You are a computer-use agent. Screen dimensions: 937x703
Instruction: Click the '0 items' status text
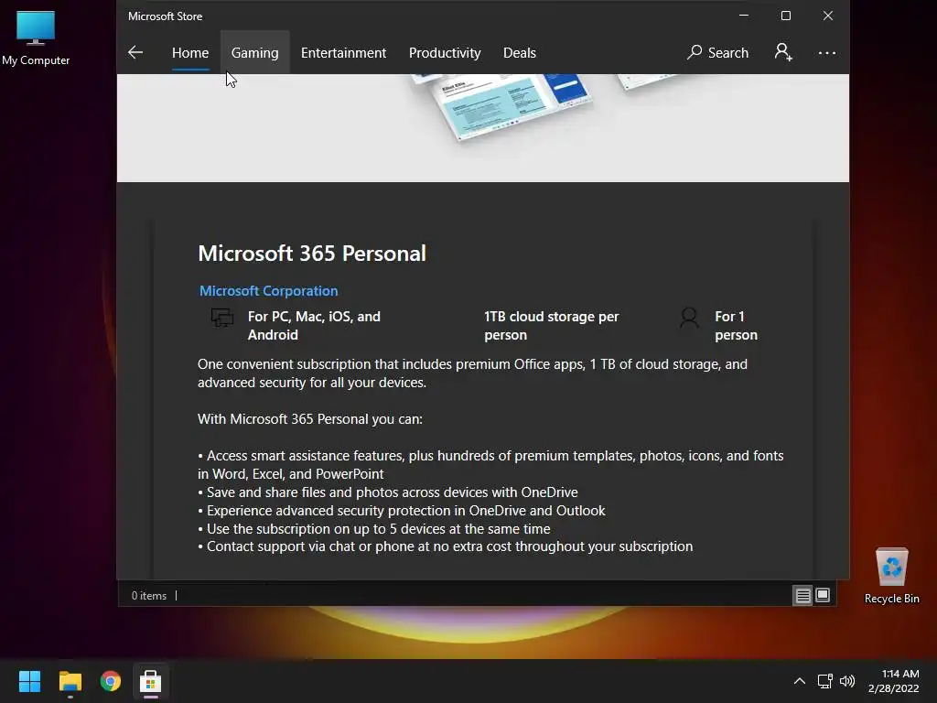(149, 595)
